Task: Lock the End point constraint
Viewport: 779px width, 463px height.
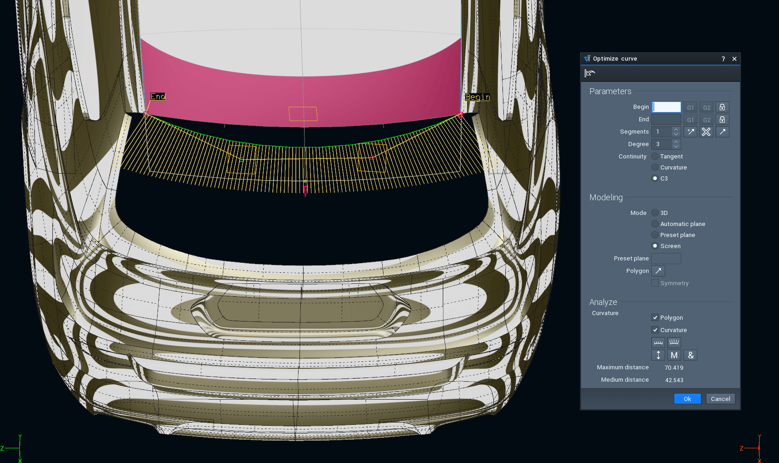Action: [722, 119]
